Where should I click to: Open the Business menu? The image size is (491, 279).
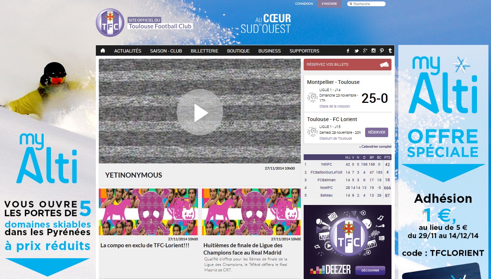point(270,51)
